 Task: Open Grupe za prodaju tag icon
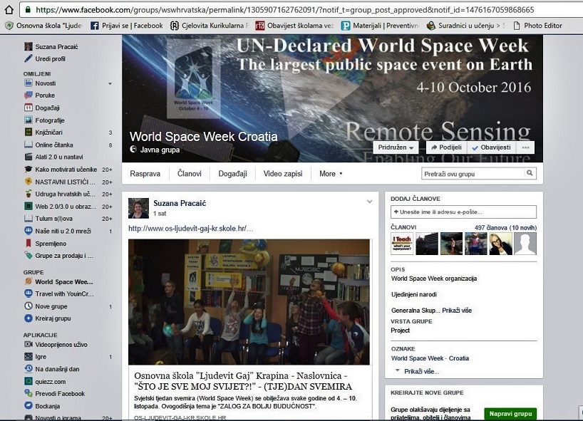[x=29, y=256]
